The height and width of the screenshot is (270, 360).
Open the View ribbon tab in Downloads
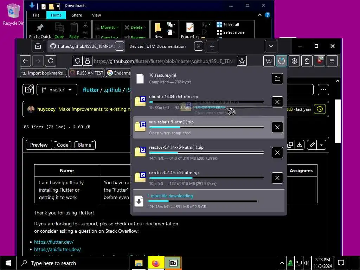[96, 15]
